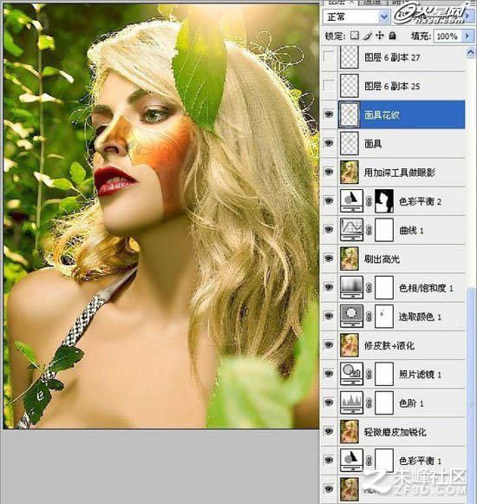Select the 照片滤镜 1 photo filter icon
Image resolution: width=477 pixels, height=504 pixels.
(x=351, y=374)
